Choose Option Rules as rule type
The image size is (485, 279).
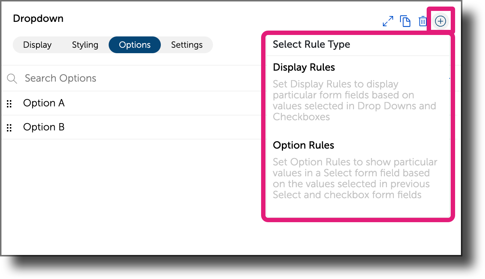coord(303,145)
